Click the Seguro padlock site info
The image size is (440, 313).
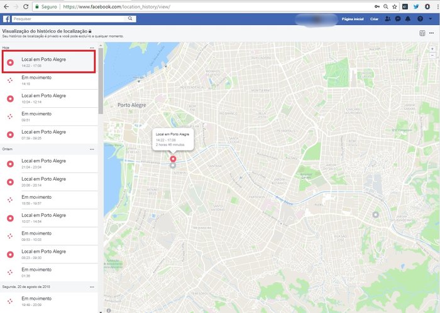click(x=47, y=7)
